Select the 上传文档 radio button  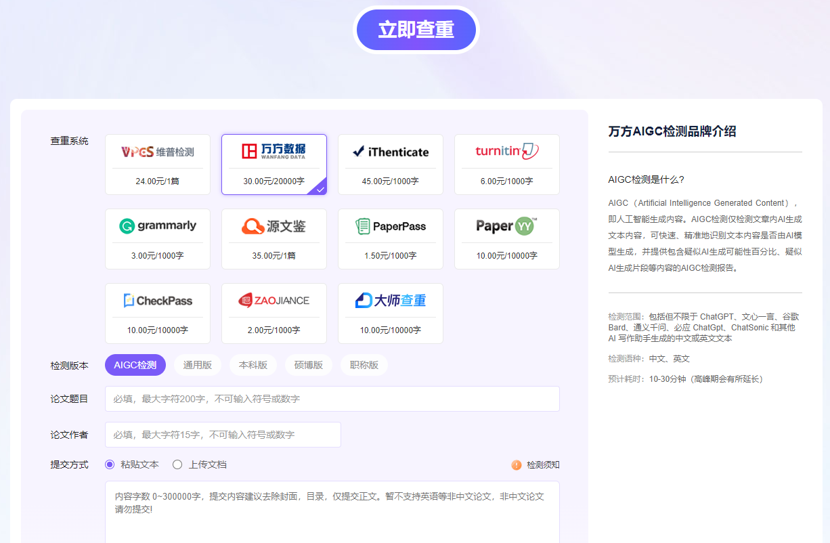tap(177, 464)
